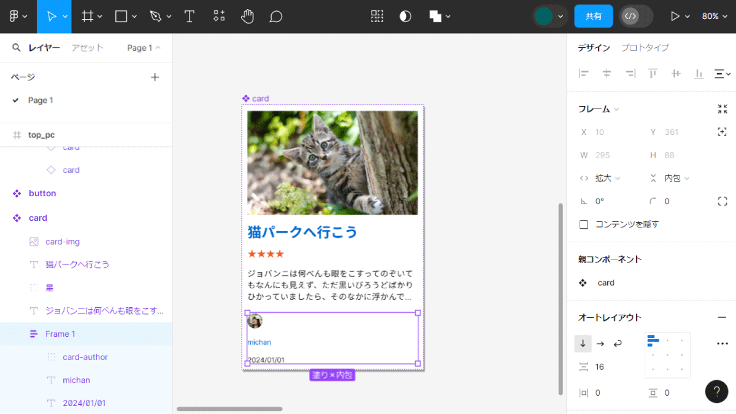Align top icon in design panel
The image size is (736, 414).
pos(653,74)
